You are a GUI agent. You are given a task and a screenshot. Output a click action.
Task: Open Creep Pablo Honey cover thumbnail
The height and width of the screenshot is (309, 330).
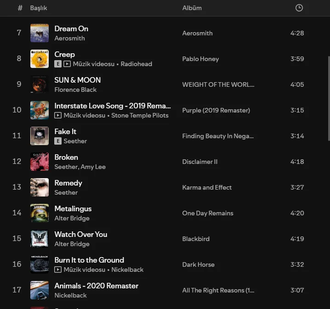pos(40,59)
